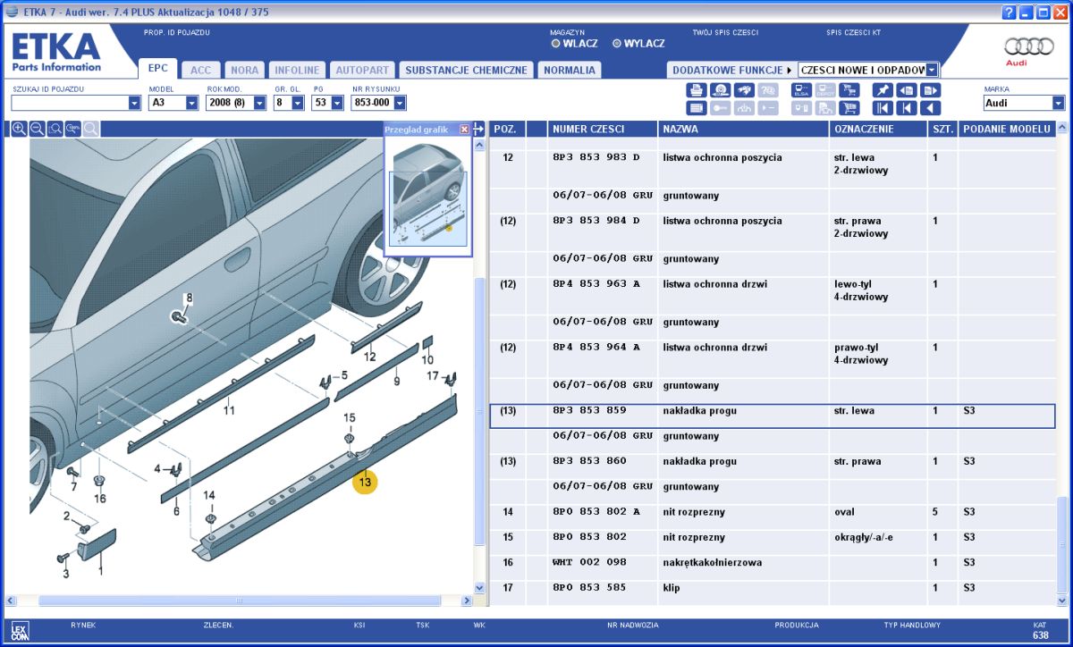Open the CD/disc update icon
Screen dimensions: 1073x647
point(720,90)
